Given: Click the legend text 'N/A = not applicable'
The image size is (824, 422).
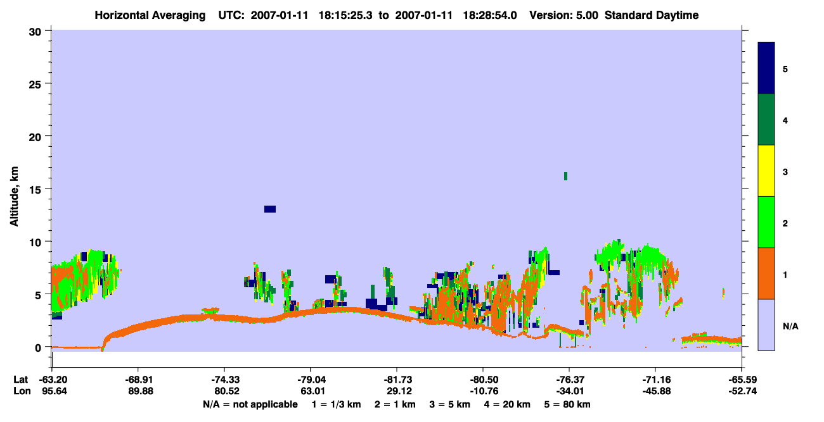Looking at the screenshot, I should point(250,404).
